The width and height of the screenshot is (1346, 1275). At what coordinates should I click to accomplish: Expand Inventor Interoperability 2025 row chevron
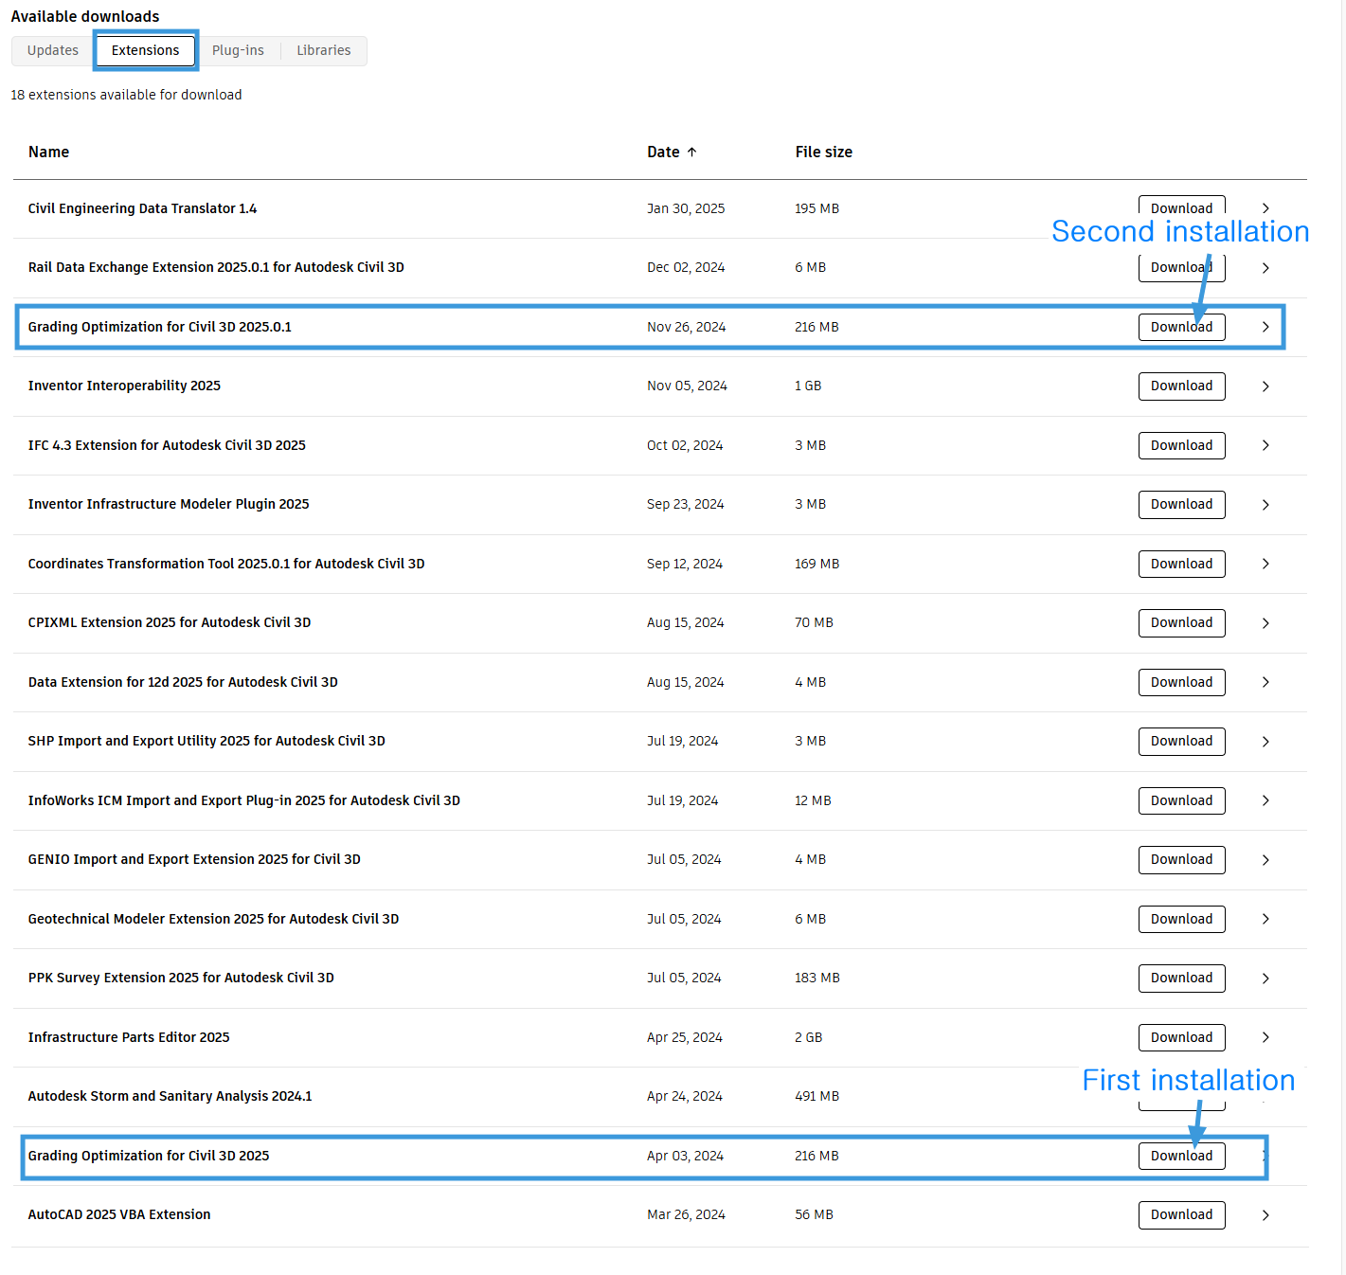[1265, 386]
